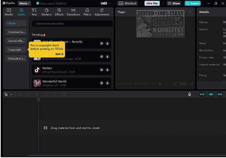Screen dimensions: 226x158
Task: Select the timeline pointer tool
Action: point(6,94)
